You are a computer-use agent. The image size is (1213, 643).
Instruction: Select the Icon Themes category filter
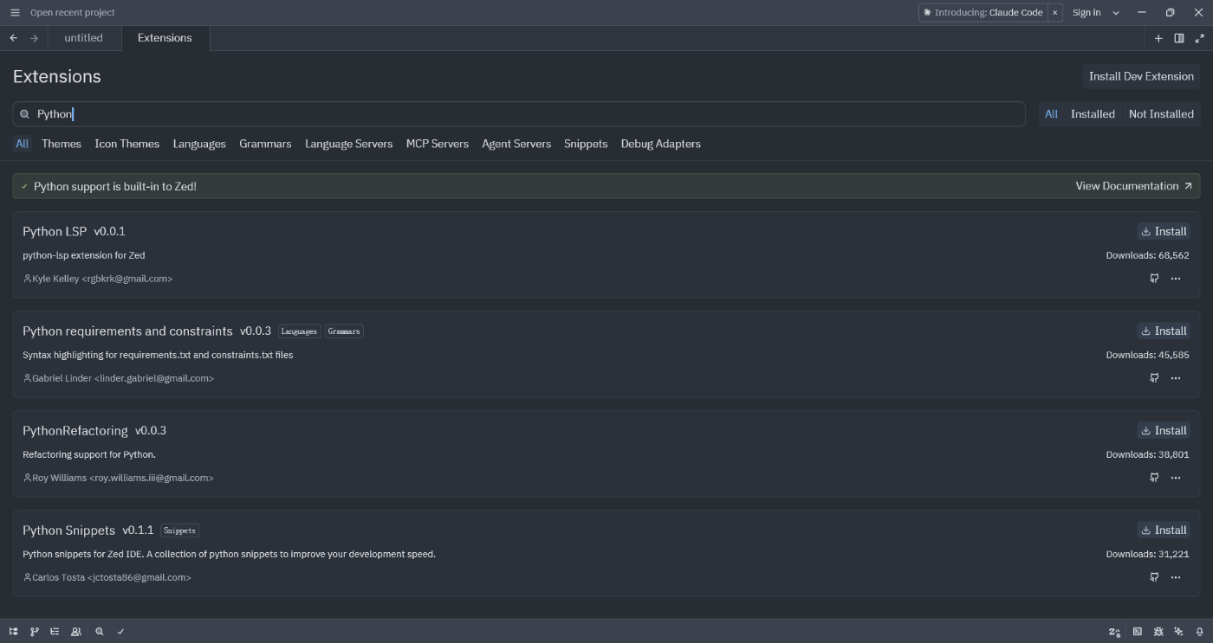pos(127,144)
